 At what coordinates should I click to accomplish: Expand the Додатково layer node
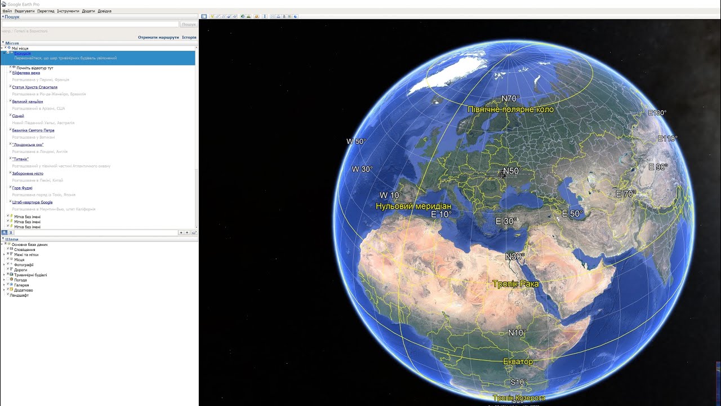point(4,290)
